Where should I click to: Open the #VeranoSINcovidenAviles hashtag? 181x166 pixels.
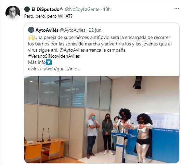coord(54,56)
